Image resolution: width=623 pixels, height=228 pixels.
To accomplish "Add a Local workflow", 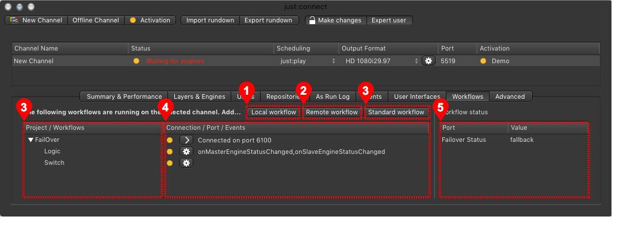I will coord(274,112).
